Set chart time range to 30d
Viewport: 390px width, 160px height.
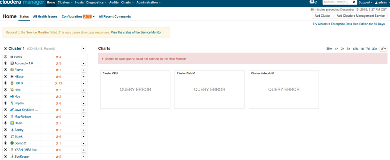(374, 49)
